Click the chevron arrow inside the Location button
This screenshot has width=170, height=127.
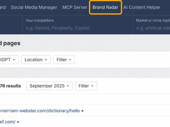pyautogui.click(x=45, y=60)
